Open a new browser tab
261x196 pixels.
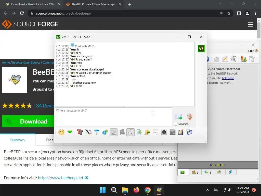click(x=130, y=4)
